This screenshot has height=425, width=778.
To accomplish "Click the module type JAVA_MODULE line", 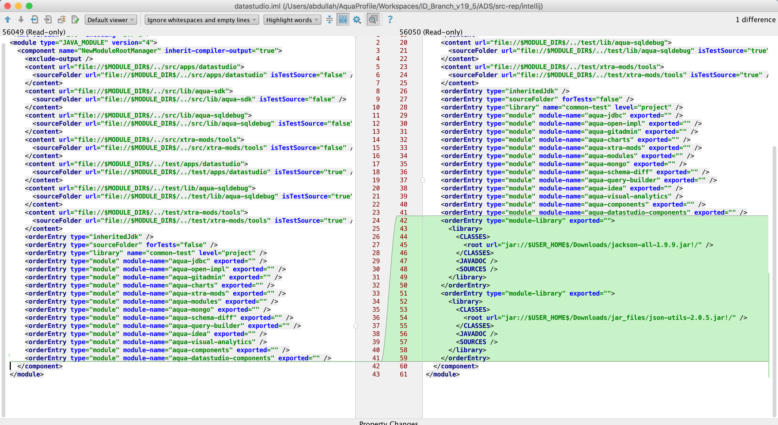I will [83, 43].
